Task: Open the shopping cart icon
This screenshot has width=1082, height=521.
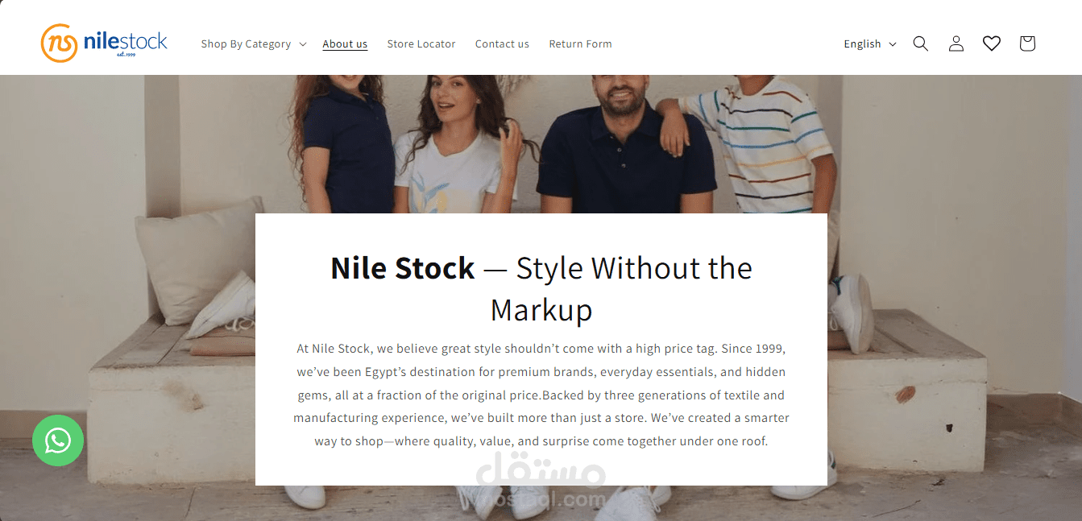Action: pos(1026,43)
